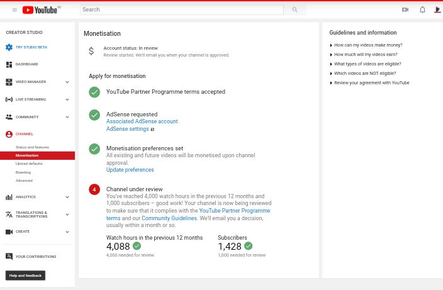This screenshot has width=443, height=290.
Task: Click green check beside AdSense requested
Action: (94, 115)
